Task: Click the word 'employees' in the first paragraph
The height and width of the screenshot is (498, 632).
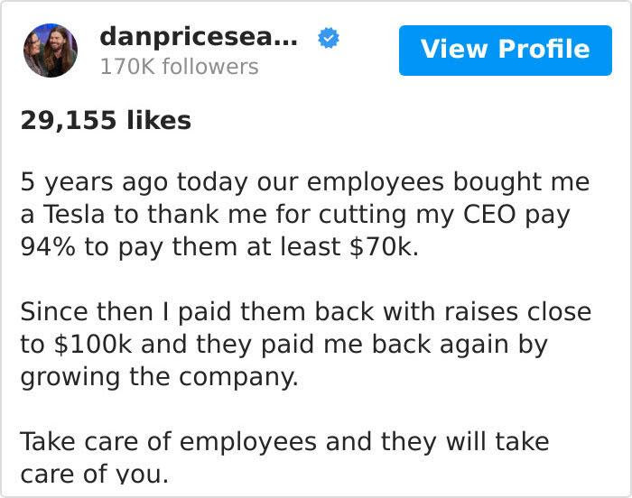Action: pos(376,182)
